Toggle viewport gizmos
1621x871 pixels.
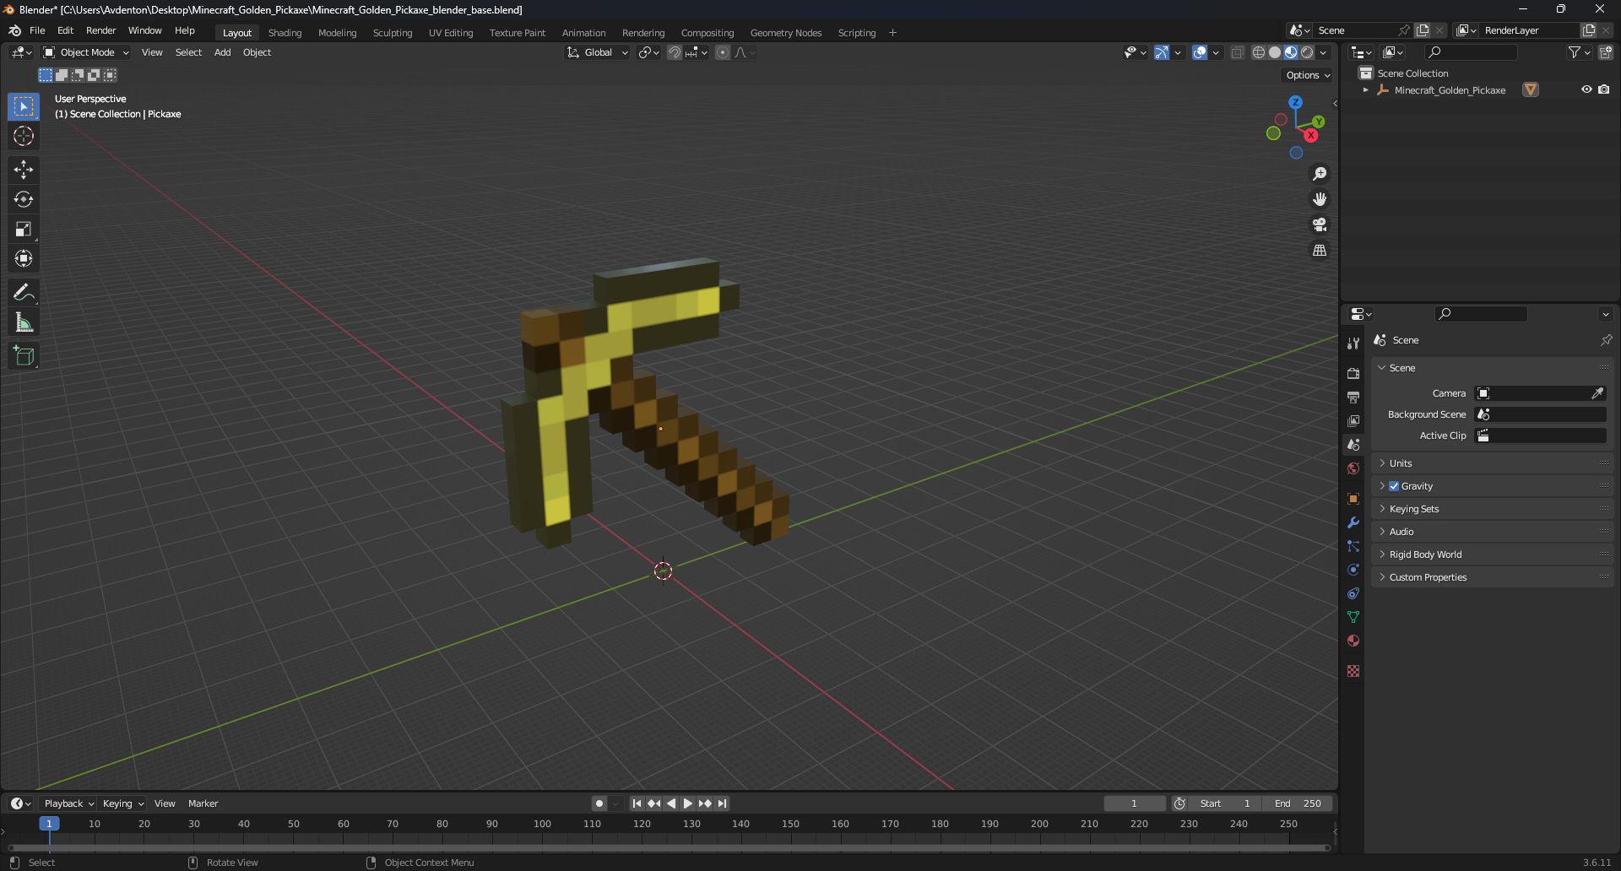coord(1162,52)
